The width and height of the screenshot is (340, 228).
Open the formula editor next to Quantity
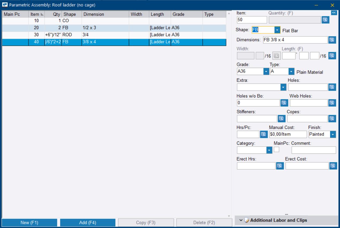pos(325,20)
